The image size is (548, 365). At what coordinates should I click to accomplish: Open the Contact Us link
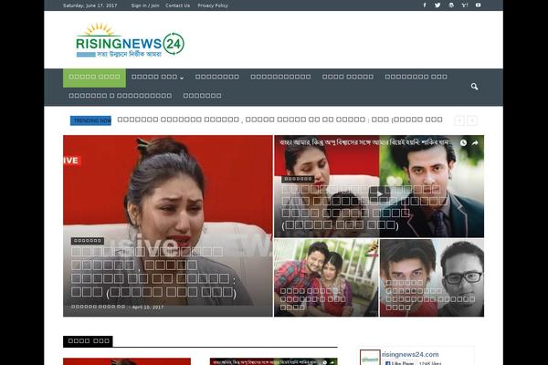(177, 5)
